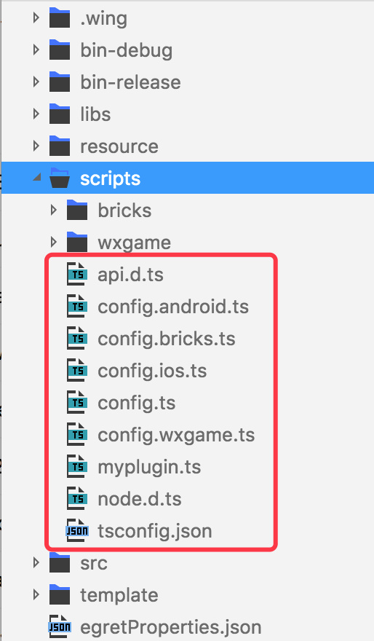Select the libs folder label
Viewport: 374px width, 641px height.
(95, 114)
